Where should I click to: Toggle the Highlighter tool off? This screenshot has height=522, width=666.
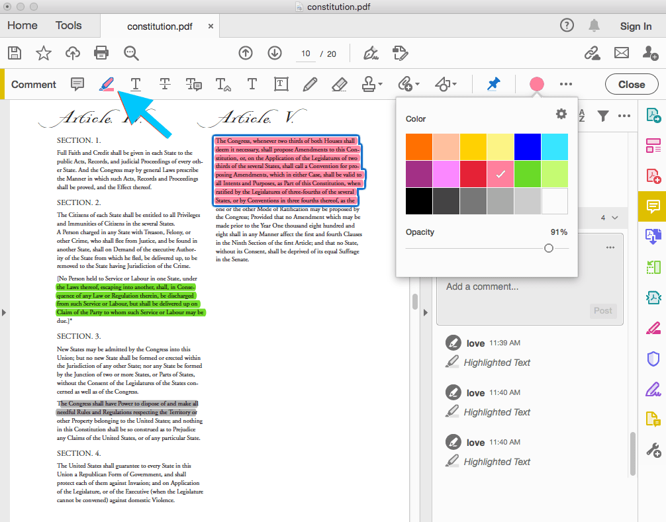pos(107,84)
